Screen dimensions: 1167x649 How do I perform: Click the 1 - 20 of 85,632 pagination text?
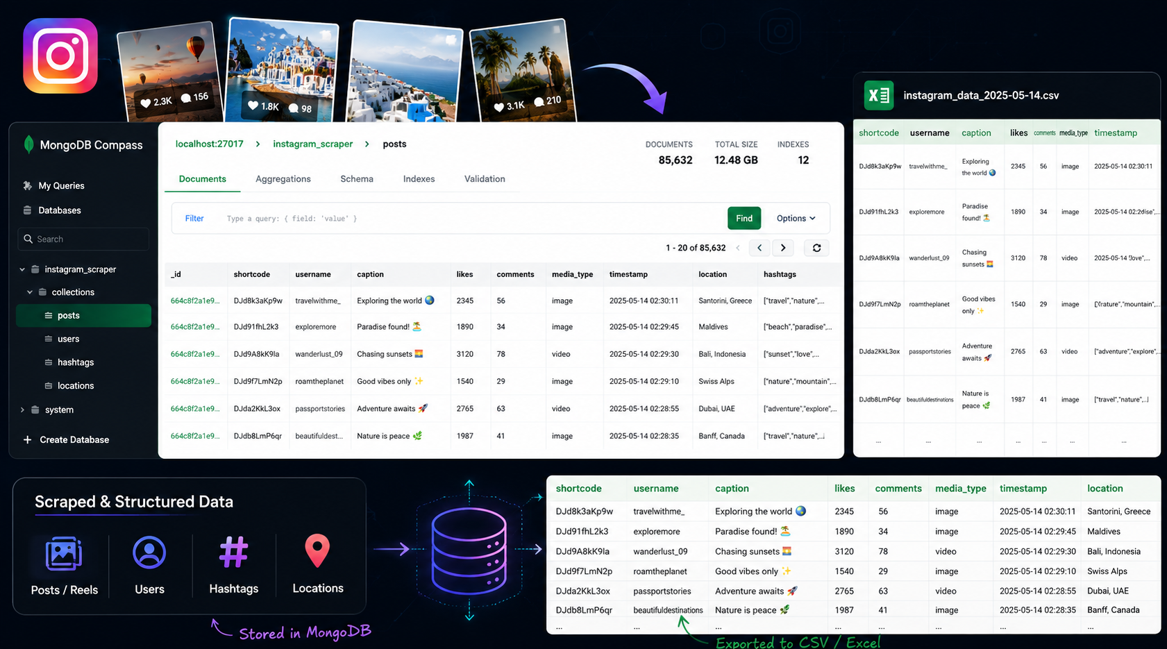click(x=696, y=248)
